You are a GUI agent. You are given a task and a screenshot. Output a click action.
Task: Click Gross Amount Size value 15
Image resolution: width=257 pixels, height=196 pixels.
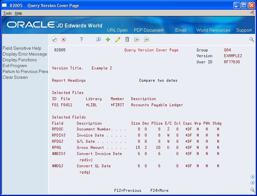pyautogui.click(x=138, y=148)
